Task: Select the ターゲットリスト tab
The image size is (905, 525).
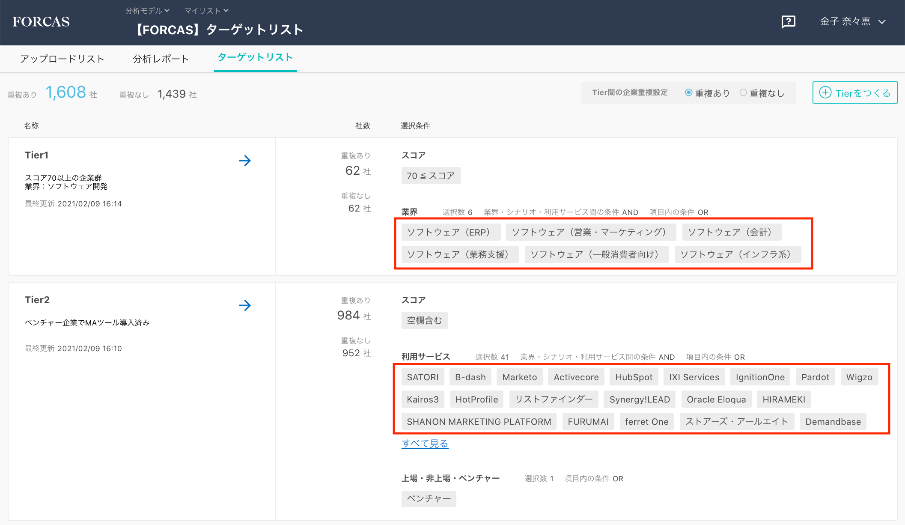Action: [255, 57]
